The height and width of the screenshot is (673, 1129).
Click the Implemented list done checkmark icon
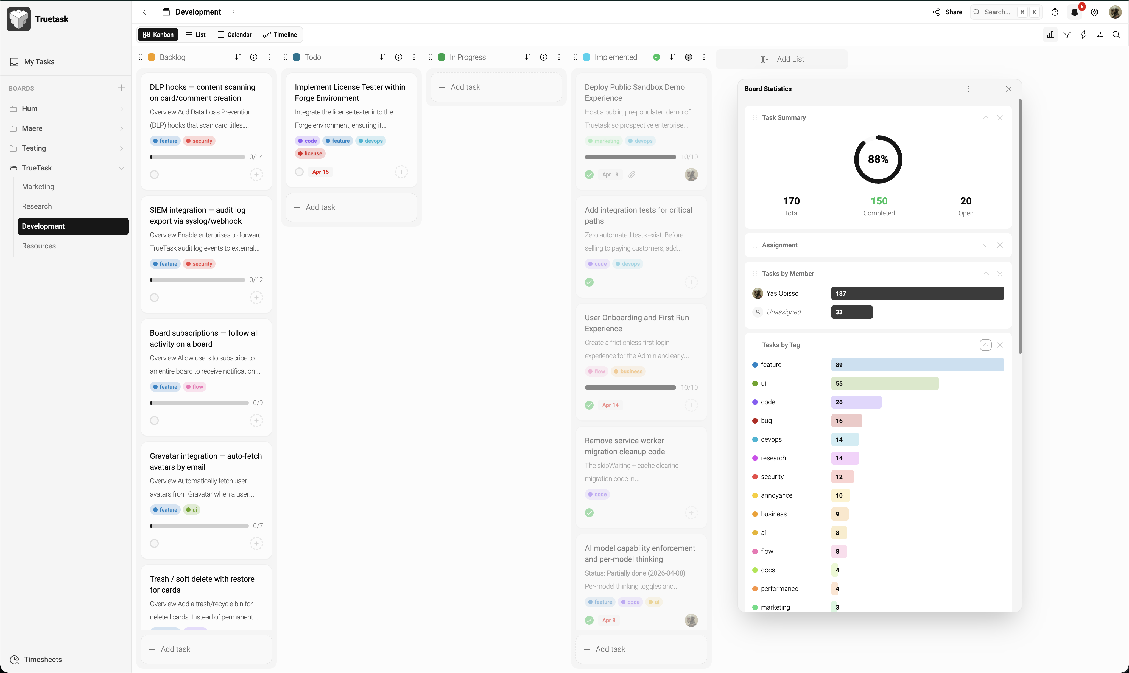pos(656,57)
